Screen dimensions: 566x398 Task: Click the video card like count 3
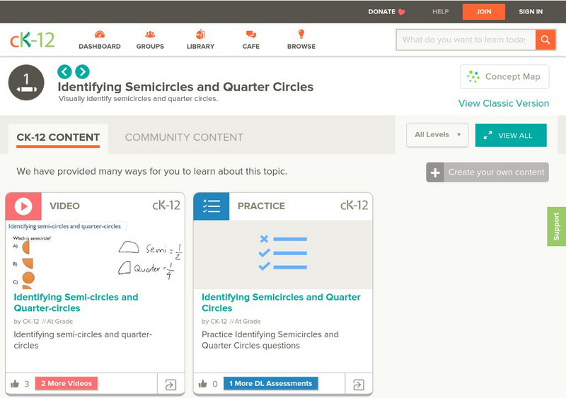click(27, 384)
